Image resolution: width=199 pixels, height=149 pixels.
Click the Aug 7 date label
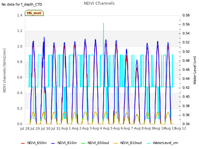128,128
